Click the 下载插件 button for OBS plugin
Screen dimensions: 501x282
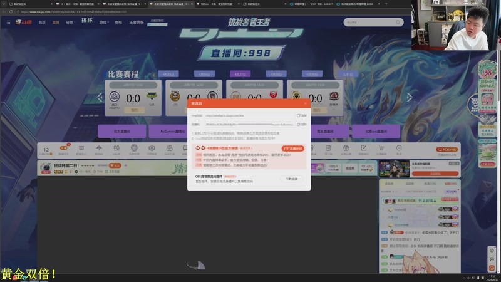[291, 179]
